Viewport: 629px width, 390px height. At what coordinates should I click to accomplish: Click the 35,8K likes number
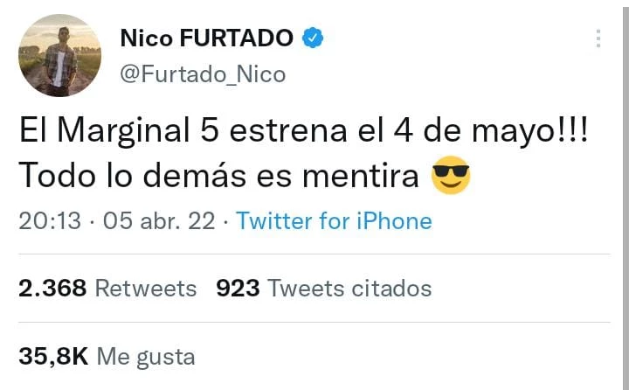point(52,356)
